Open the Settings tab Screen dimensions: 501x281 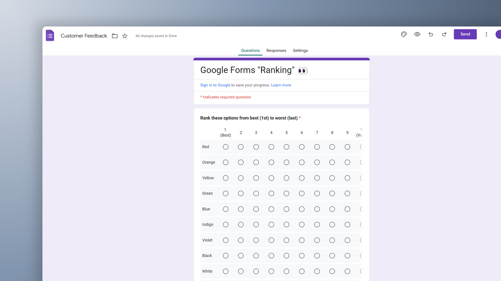click(300, 50)
